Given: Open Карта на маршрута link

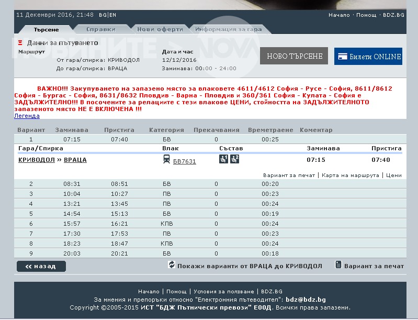Looking at the screenshot, I should (350, 175).
